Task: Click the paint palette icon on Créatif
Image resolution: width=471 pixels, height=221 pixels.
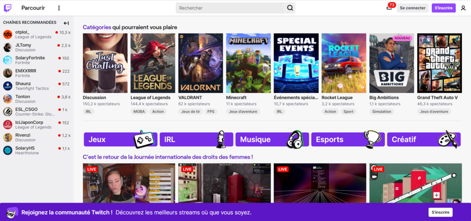Action: [x=449, y=139]
